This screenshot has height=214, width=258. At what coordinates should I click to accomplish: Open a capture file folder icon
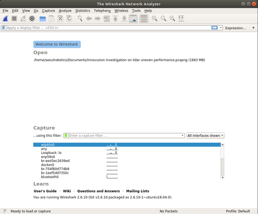click(42, 19)
